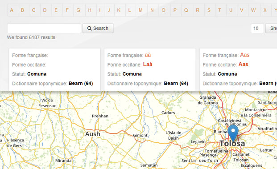277x169 pixels.
Task: Click 'Samatan' label on the map
Action: click(149, 165)
